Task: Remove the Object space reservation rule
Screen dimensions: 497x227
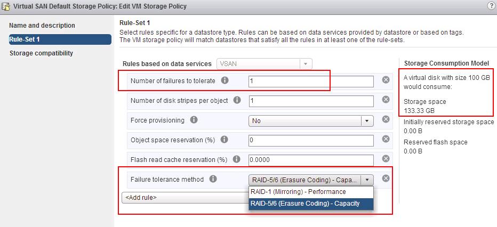Action: pyautogui.click(x=386, y=140)
